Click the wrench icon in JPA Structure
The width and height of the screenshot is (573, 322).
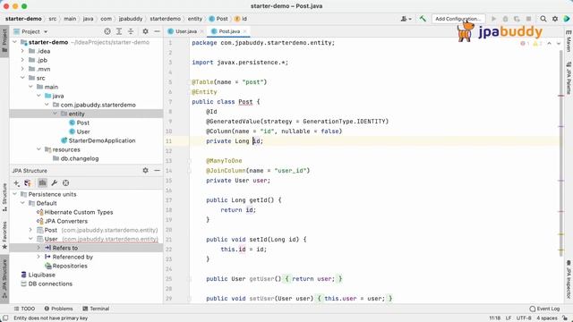click(55, 182)
